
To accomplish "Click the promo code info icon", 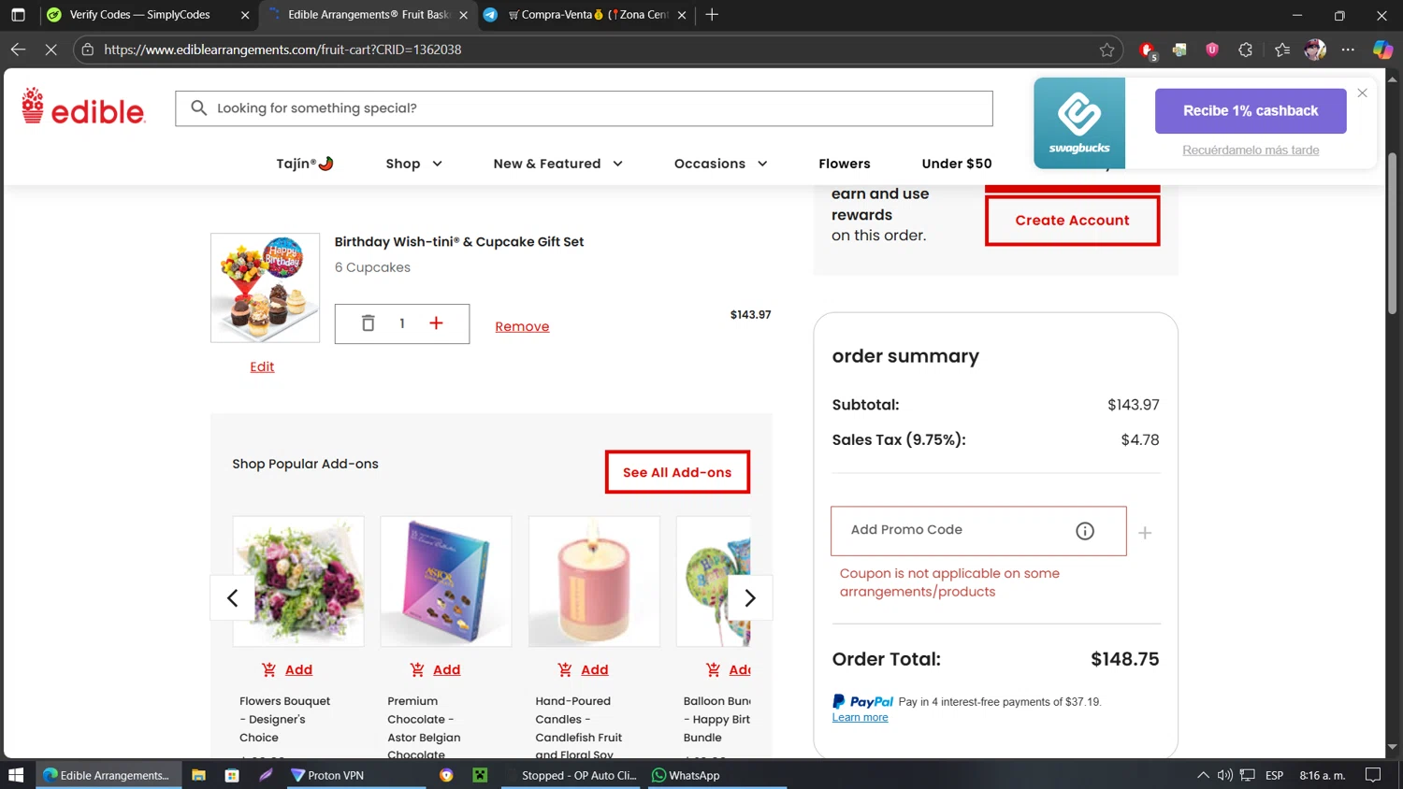I will [1085, 531].
